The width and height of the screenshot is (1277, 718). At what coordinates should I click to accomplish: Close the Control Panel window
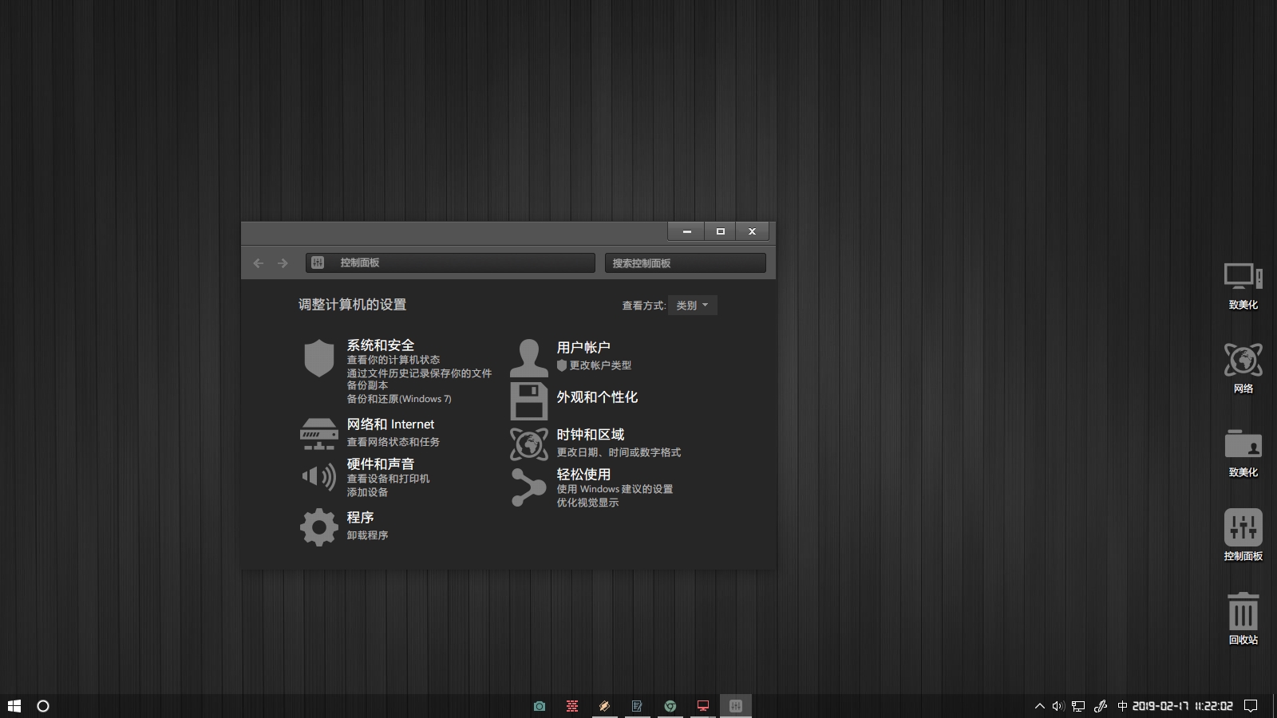[752, 231]
